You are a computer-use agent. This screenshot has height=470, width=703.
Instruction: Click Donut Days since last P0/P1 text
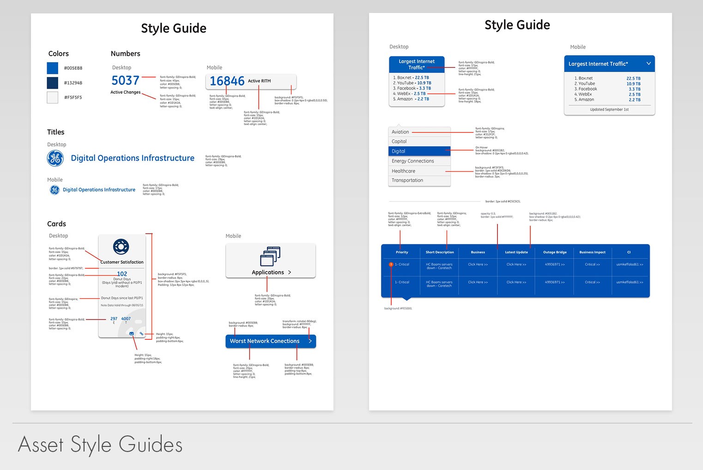click(122, 298)
